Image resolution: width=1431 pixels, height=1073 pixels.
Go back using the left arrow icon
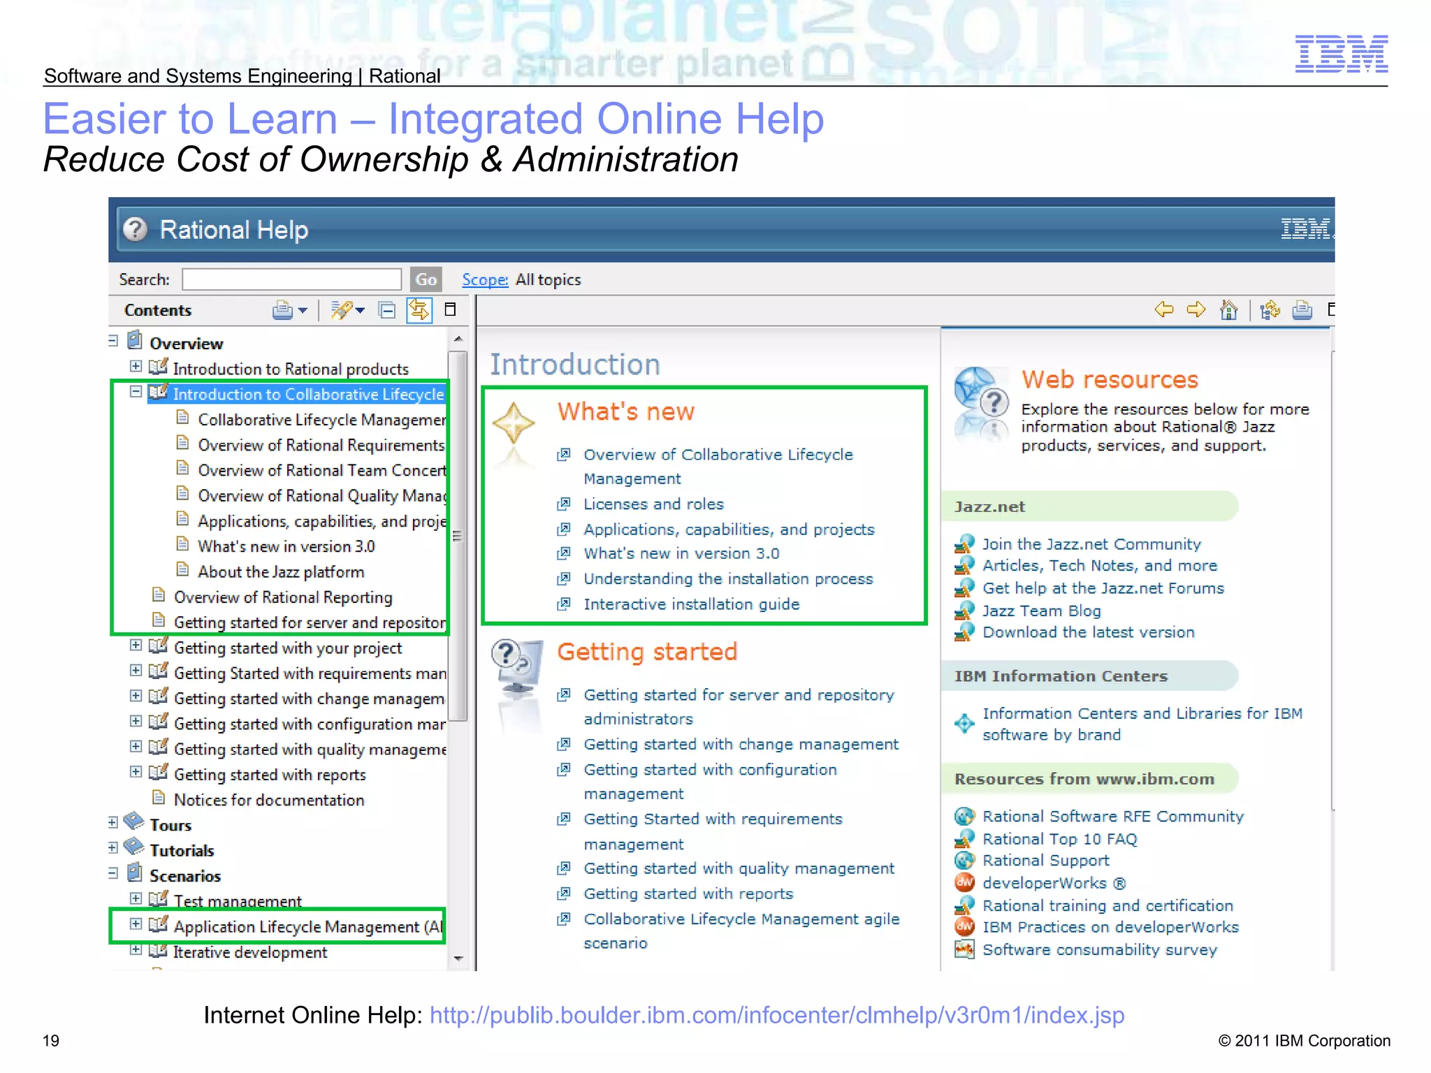[1164, 309]
